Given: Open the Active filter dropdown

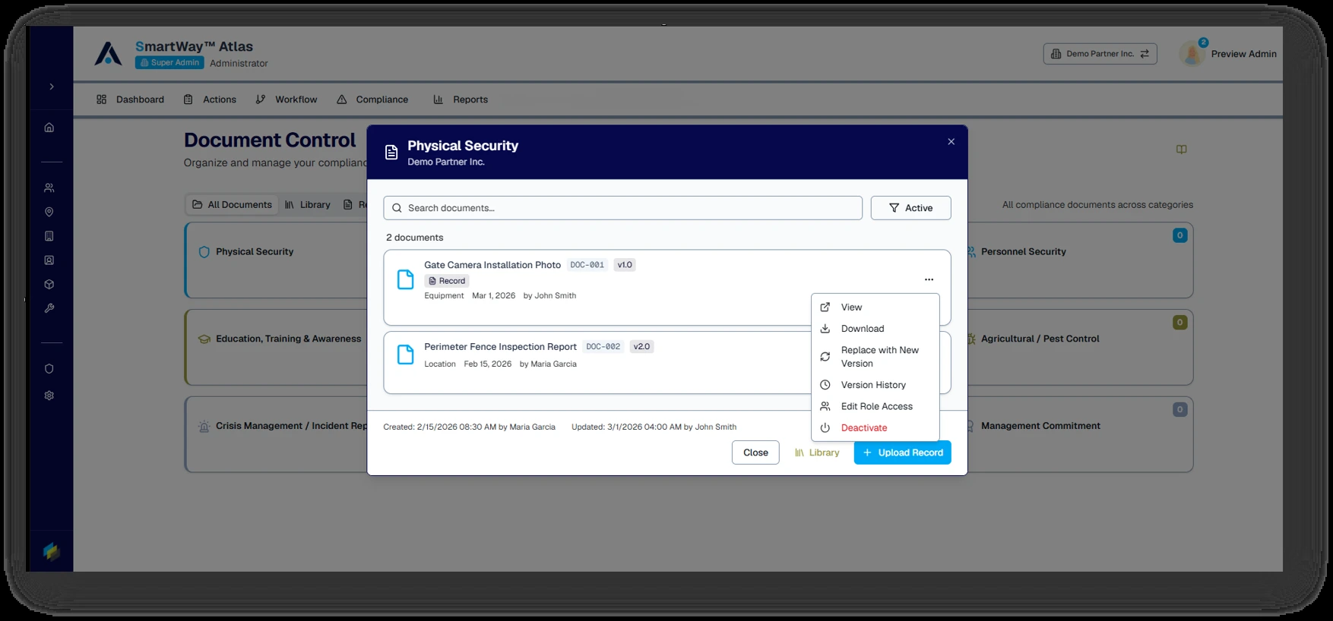Looking at the screenshot, I should [910, 208].
